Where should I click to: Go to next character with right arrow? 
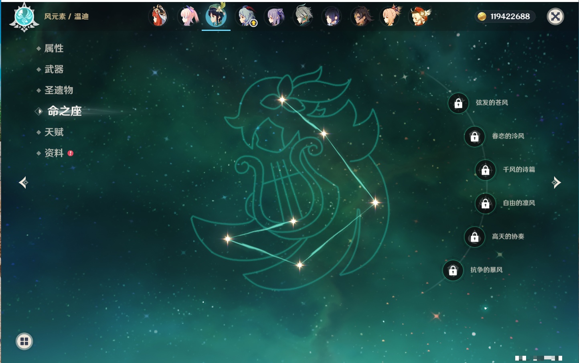(x=556, y=183)
